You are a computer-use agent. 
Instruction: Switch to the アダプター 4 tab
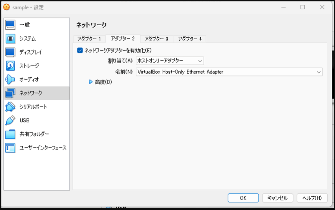190,39
